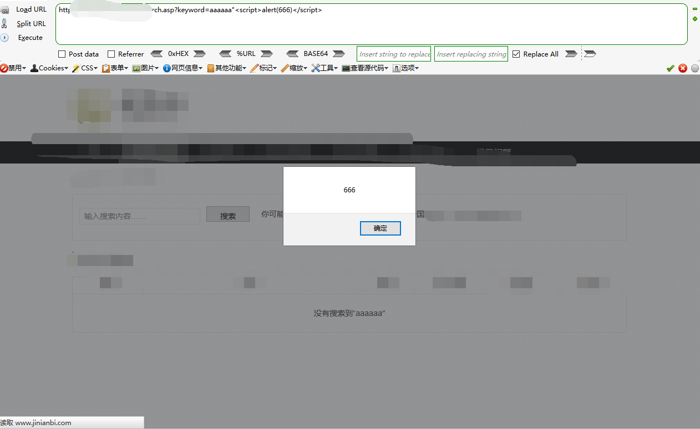Click the 输入搜索内容 search input box

(140, 216)
